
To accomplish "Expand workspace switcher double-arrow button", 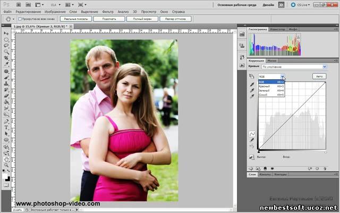I will (281, 5).
